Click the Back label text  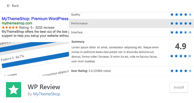[15, 6]
